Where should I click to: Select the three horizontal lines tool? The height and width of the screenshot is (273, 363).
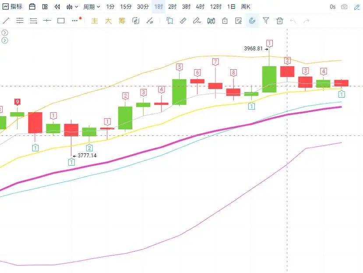34,21
